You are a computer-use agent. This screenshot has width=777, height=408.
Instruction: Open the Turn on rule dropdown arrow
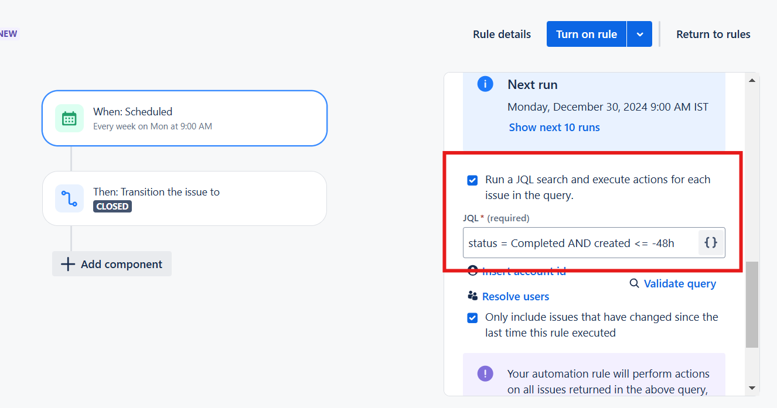(x=639, y=33)
